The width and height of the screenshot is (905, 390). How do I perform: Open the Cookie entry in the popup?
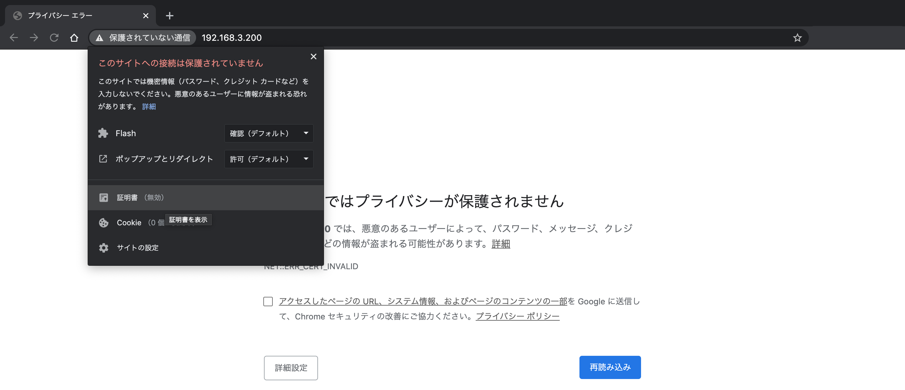point(206,223)
